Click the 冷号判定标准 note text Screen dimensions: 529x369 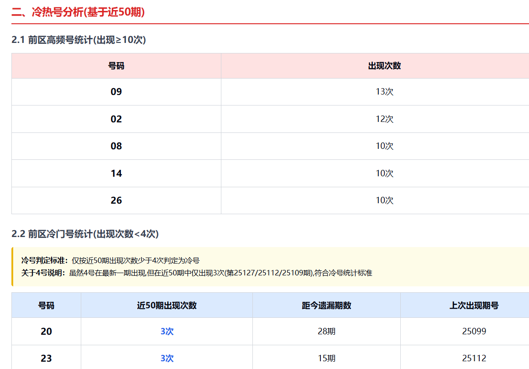click(x=110, y=261)
